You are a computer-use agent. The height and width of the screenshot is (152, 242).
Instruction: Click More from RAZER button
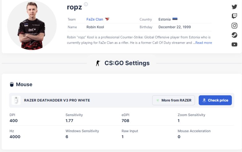(174, 100)
